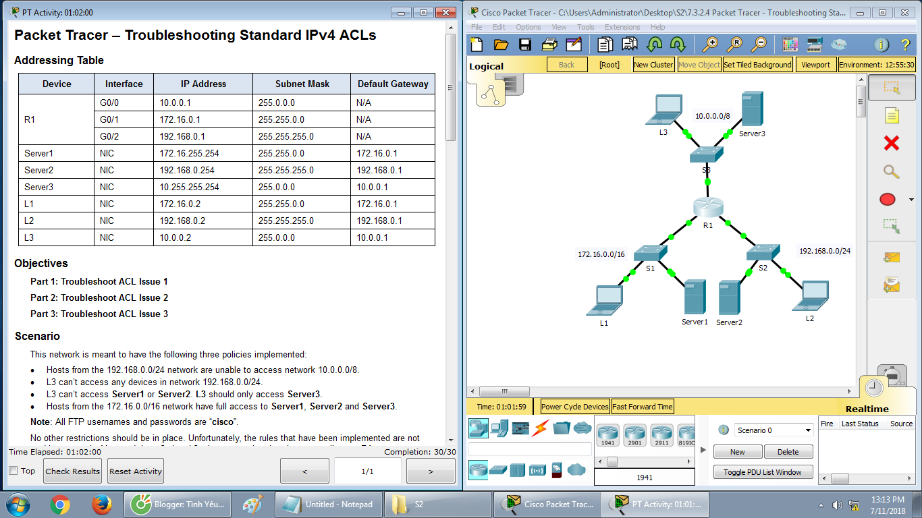This screenshot has height=518, width=922.
Task: Open the Scenario 0 dropdown
Action: (774, 430)
